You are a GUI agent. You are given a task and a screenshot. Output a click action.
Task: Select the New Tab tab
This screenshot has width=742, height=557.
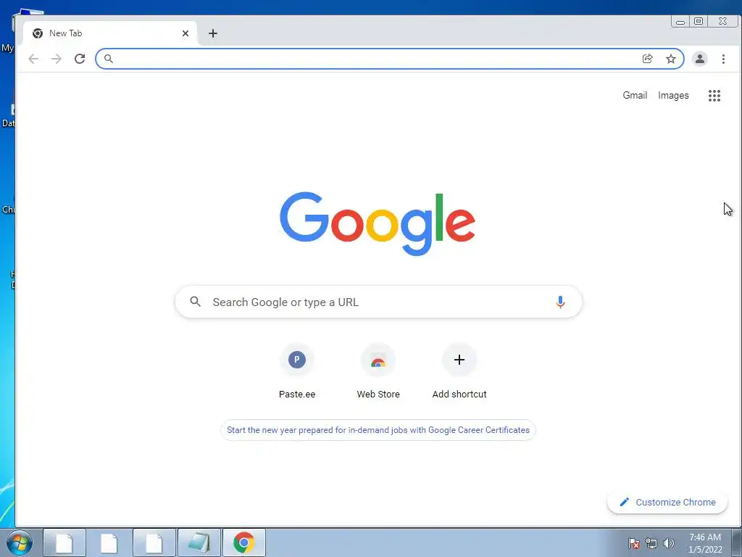[x=110, y=33]
